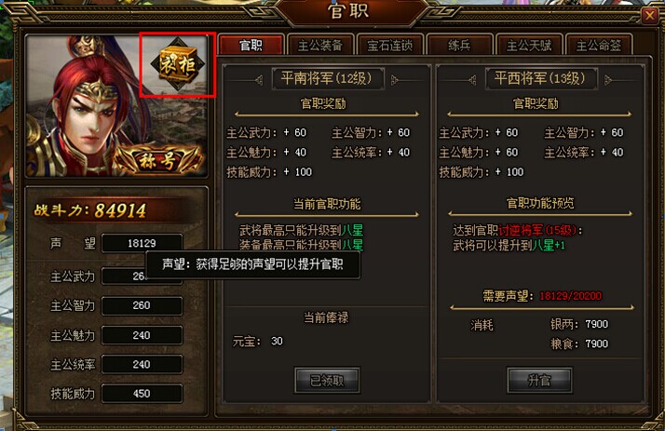Click the 已领取 salary button
Image resolution: width=665 pixels, height=431 pixels.
[x=327, y=380]
